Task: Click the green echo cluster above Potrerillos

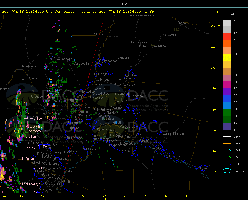Action: pos(24,111)
